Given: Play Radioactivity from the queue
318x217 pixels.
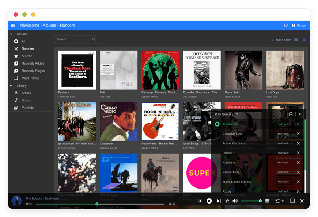Looking at the screenshot, I should [x=231, y=172].
